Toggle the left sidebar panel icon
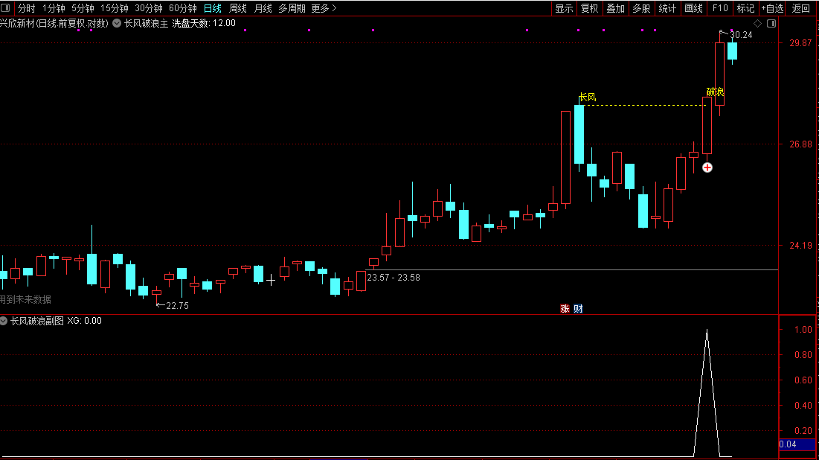Viewport: 819px width, 460px height. (5, 8)
